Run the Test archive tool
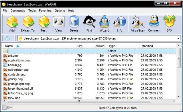This screenshot has height=112, width=183. coord(44,22)
